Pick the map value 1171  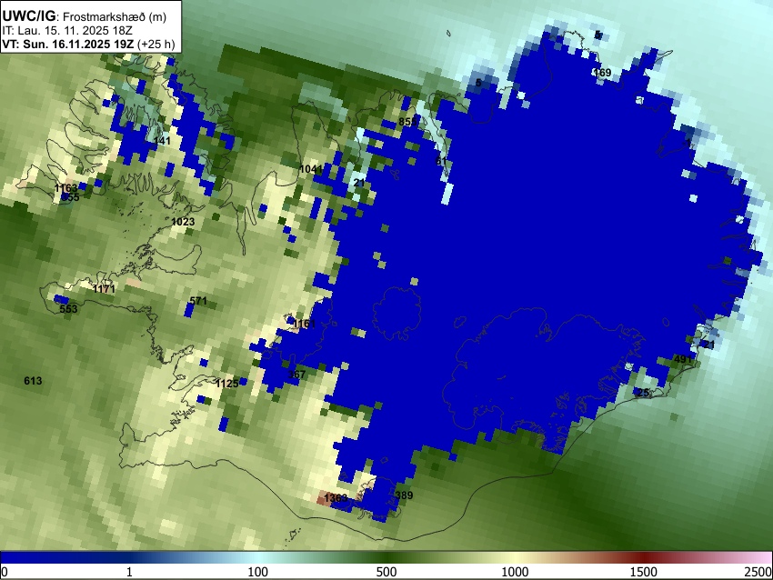(x=104, y=289)
